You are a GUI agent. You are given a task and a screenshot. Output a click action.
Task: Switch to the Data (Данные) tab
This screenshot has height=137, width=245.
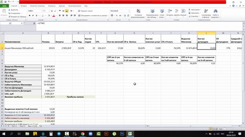(x=62, y=6)
